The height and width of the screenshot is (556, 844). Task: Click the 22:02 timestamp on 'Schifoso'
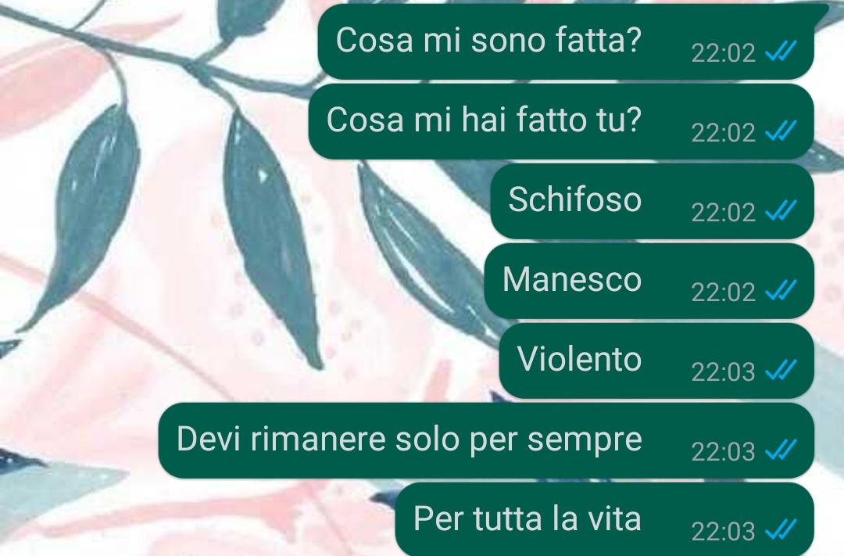point(723,212)
